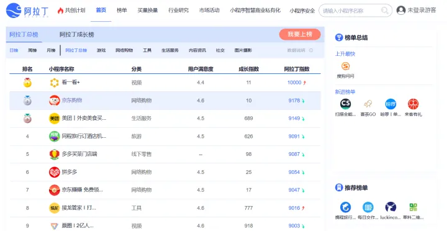
Task: Click the 携程旅行 recommended icon
Action: tap(346, 207)
